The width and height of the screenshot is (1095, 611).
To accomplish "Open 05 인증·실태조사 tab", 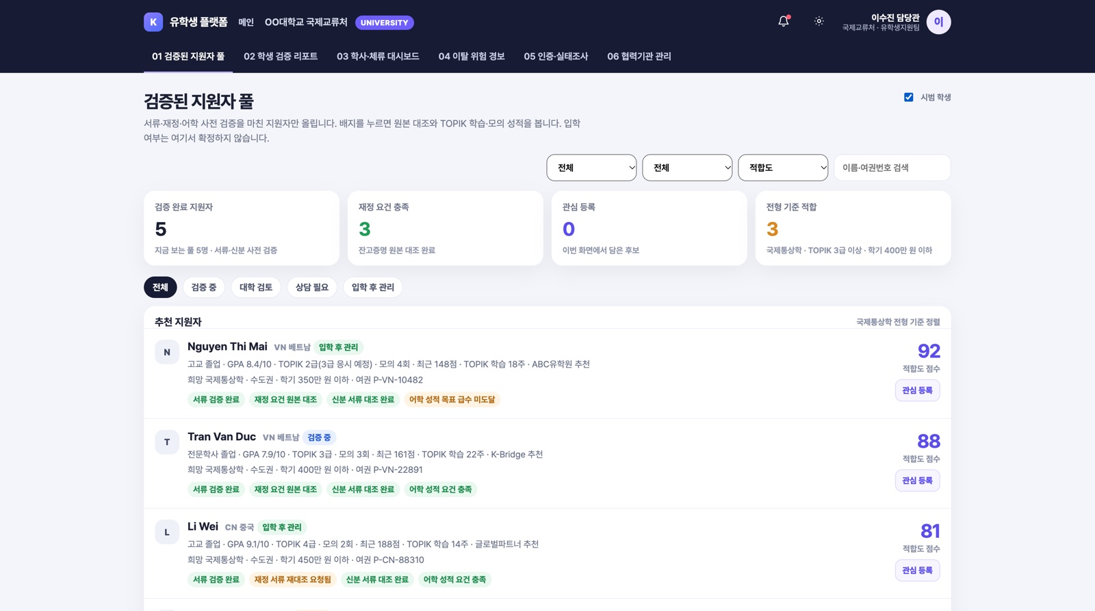I will [556, 56].
